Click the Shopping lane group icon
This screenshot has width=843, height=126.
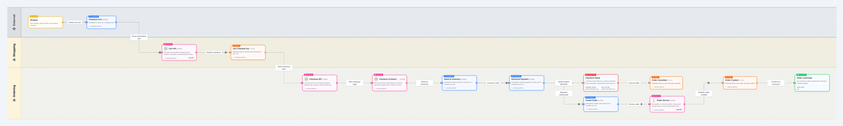[x=14, y=59]
